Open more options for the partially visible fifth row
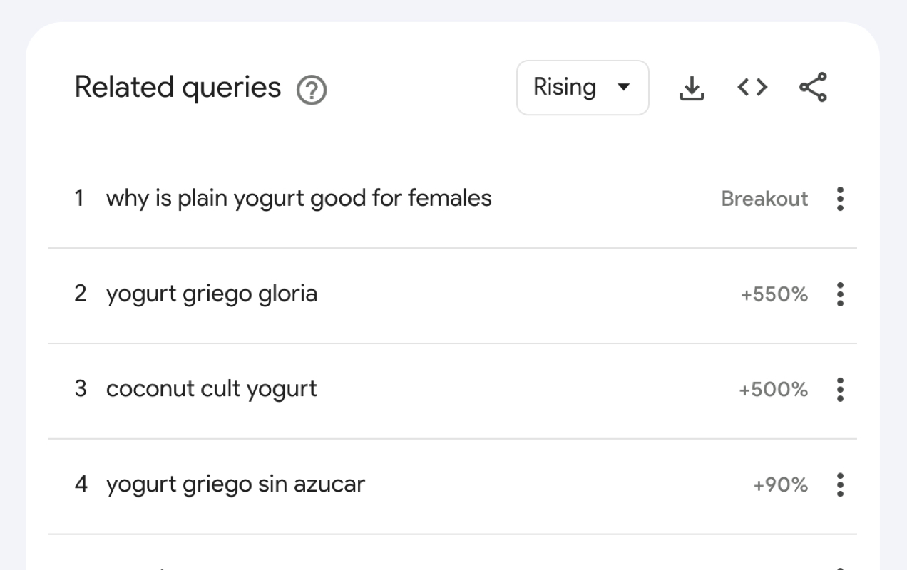 point(840,568)
